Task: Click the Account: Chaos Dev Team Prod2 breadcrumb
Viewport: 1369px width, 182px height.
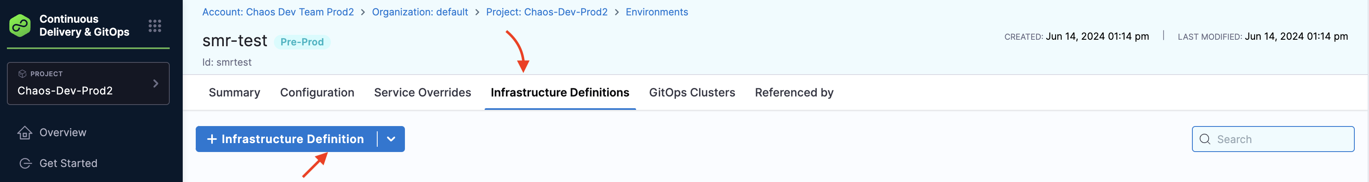Action: 278,12
